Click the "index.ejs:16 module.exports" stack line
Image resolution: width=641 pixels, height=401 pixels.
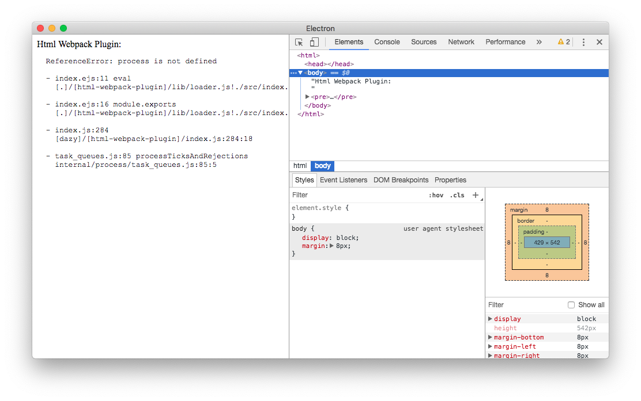coord(115,105)
